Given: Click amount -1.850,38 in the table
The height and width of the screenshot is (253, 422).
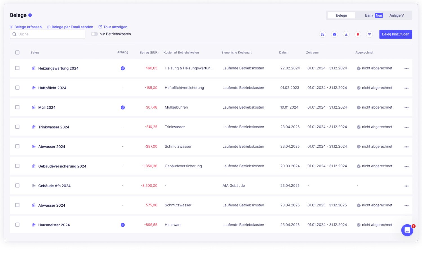Looking at the screenshot, I should pyautogui.click(x=149, y=166).
